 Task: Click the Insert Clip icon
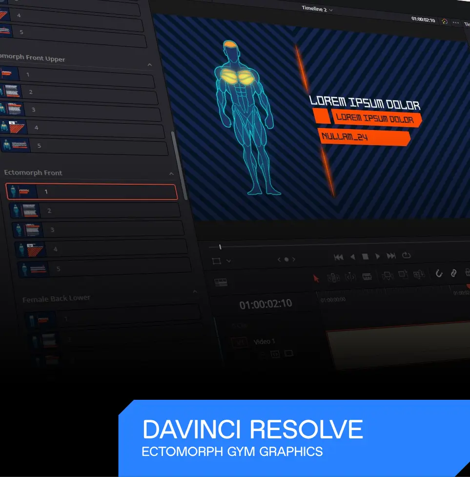point(388,276)
